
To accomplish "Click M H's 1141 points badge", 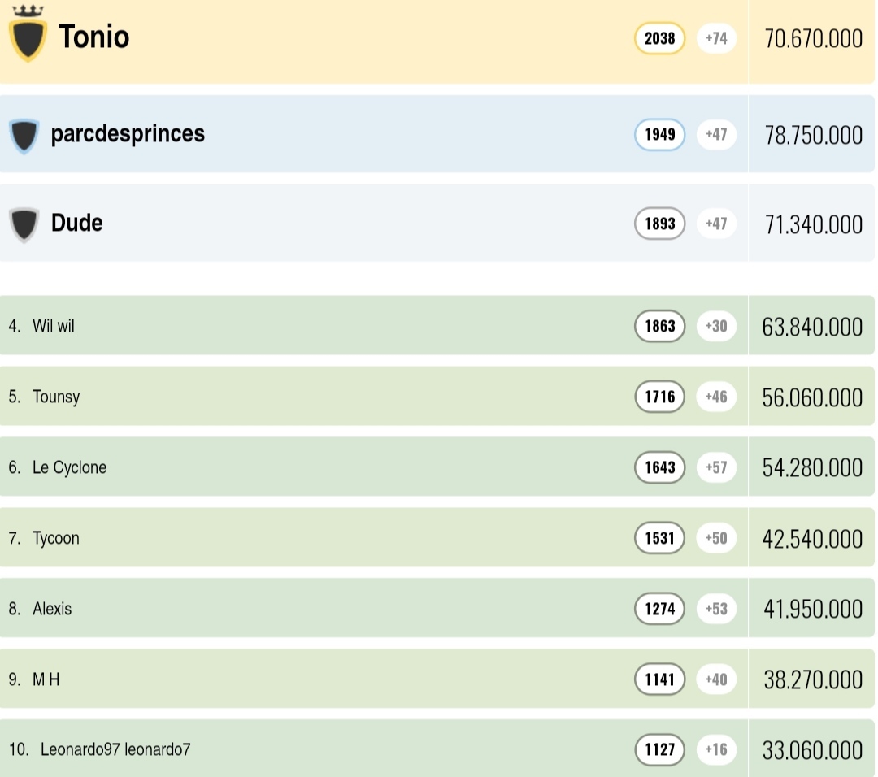I will (659, 679).
